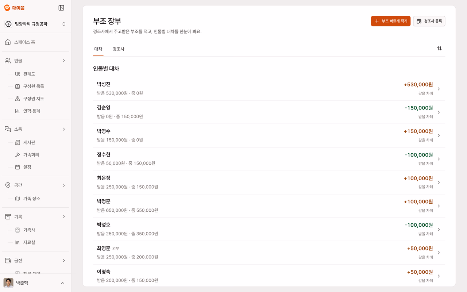Collapse the 기록 section chevron

pyautogui.click(x=64, y=217)
